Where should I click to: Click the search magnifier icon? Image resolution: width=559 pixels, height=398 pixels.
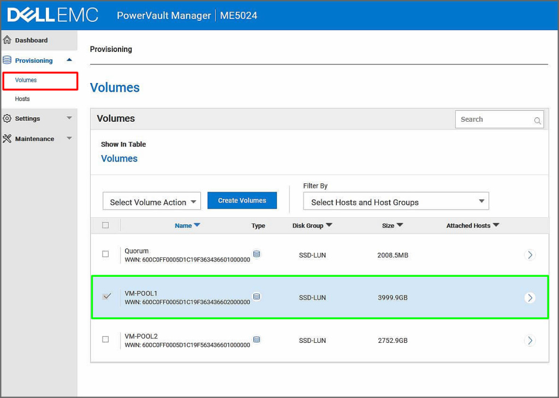click(x=537, y=121)
